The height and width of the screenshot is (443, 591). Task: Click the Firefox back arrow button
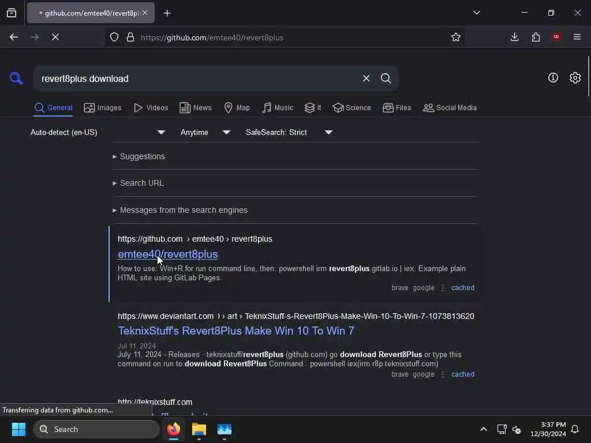14,37
